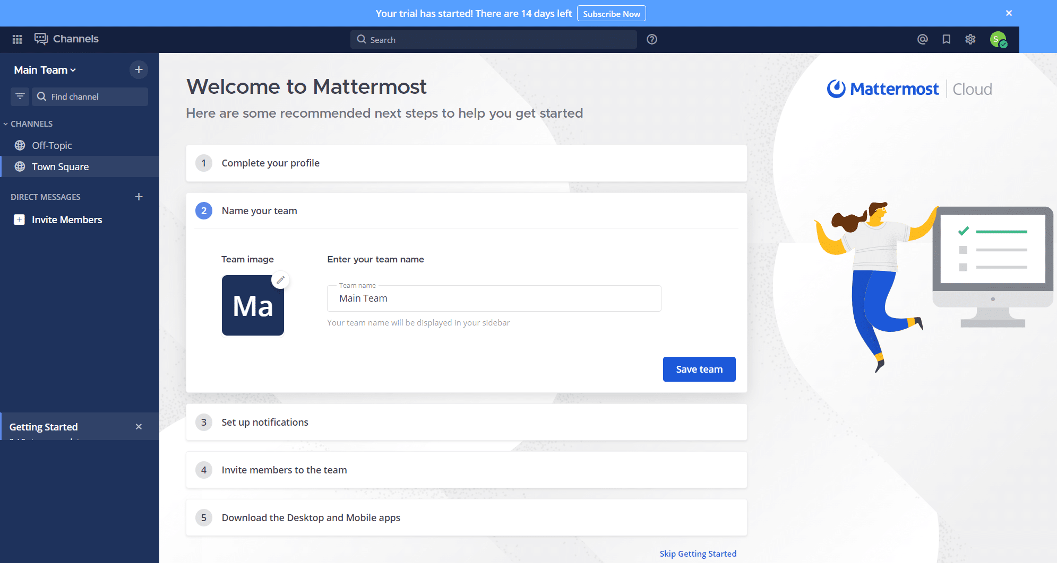Open the Help question mark icon
The width and height of the screenshot is (1057, 563).
click(x=652, y=39)
